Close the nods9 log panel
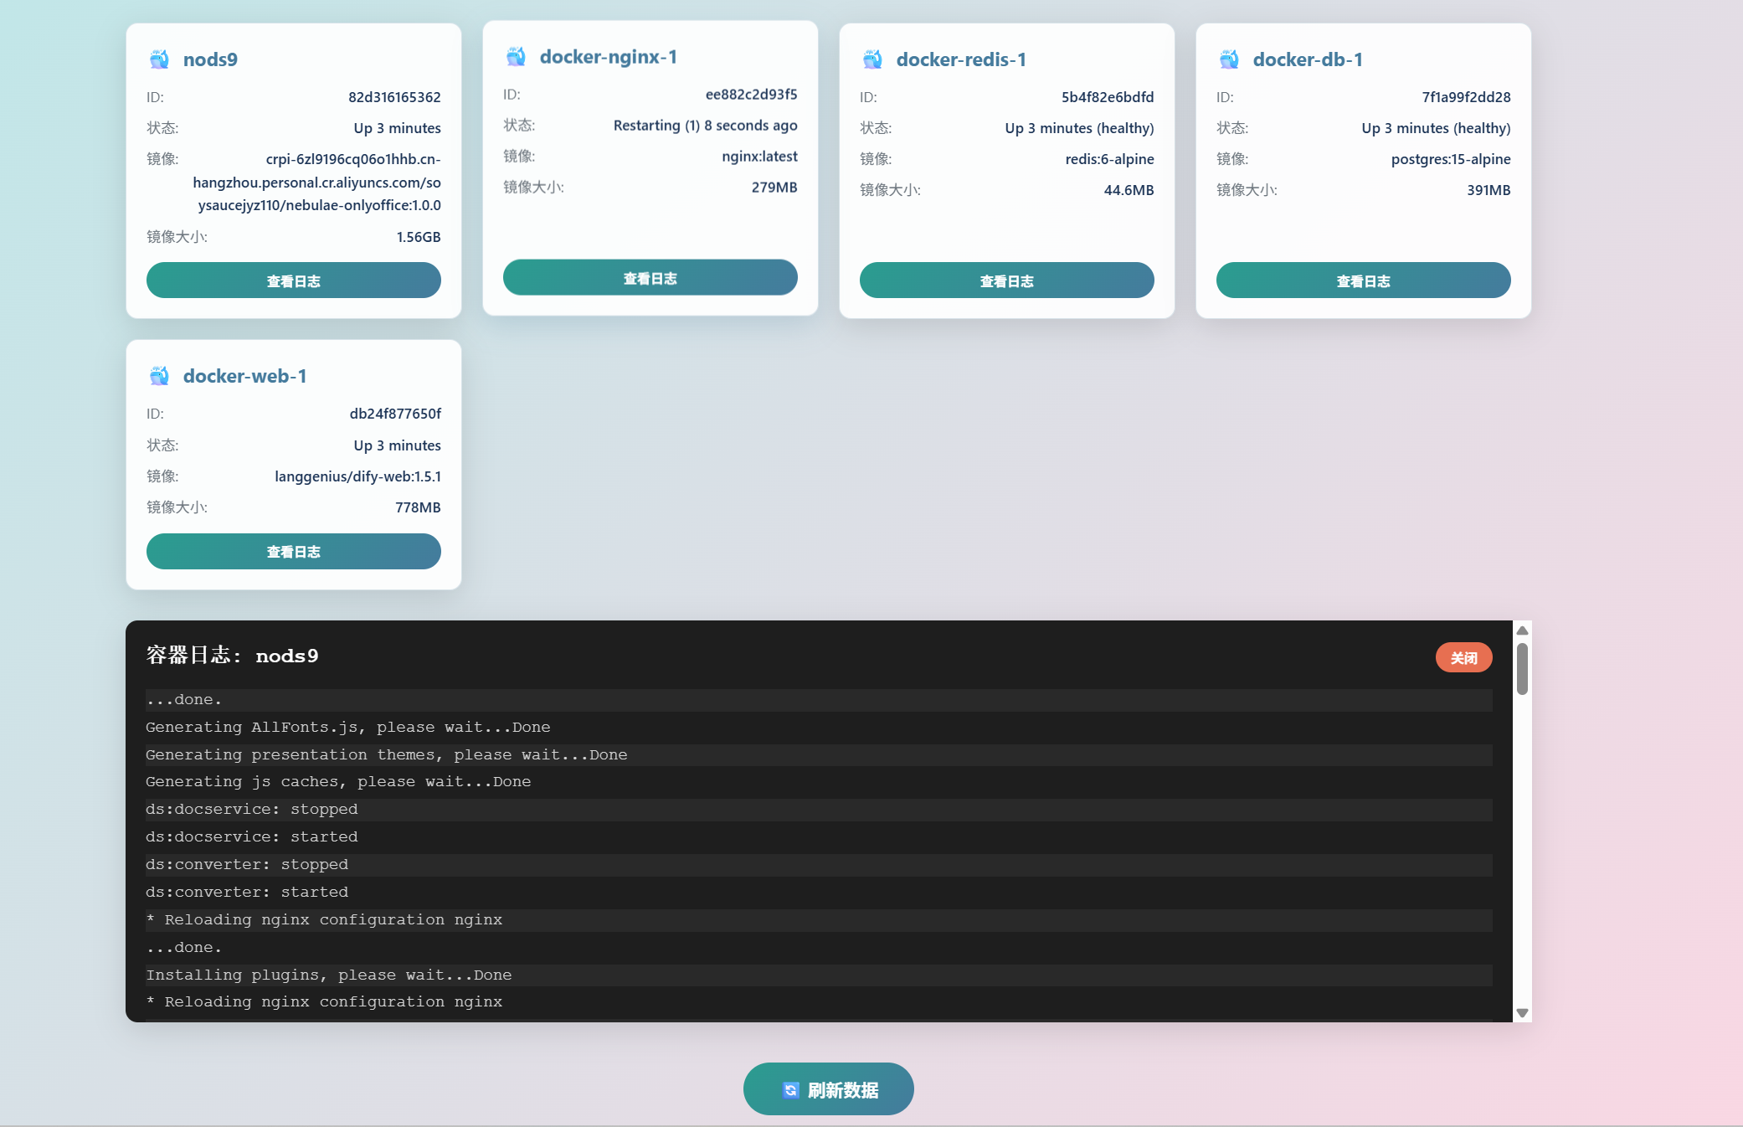 [x=1463, y=658]
